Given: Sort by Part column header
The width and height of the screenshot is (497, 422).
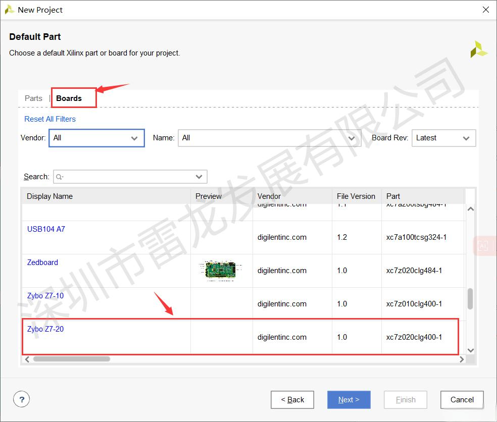Looking at the screenshot, I should (423, 196).
